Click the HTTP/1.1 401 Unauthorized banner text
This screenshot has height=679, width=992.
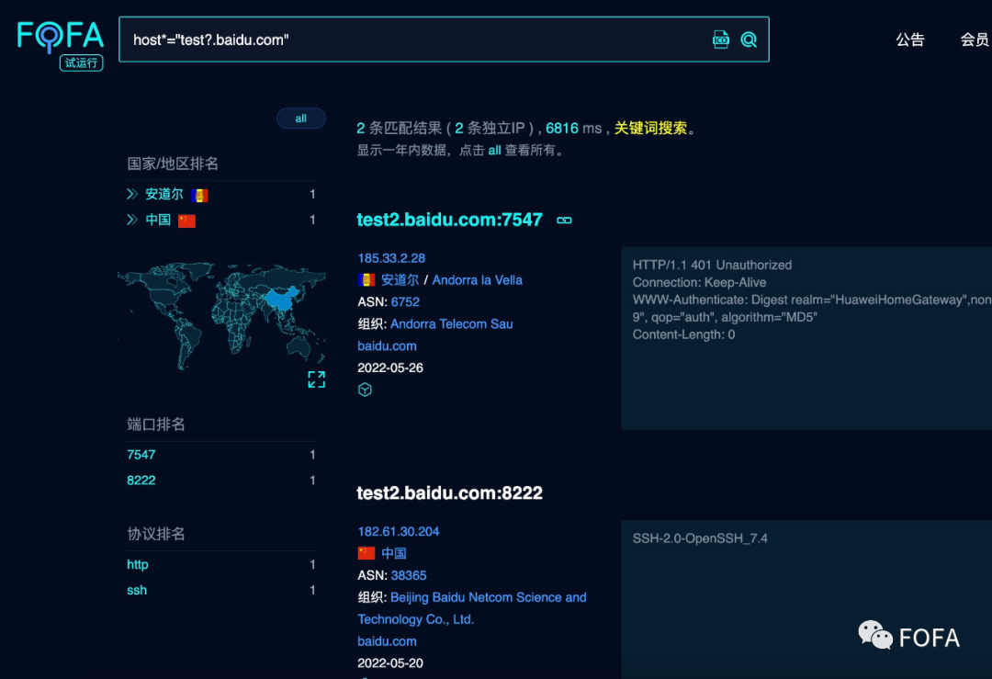[x=713, y=266]
